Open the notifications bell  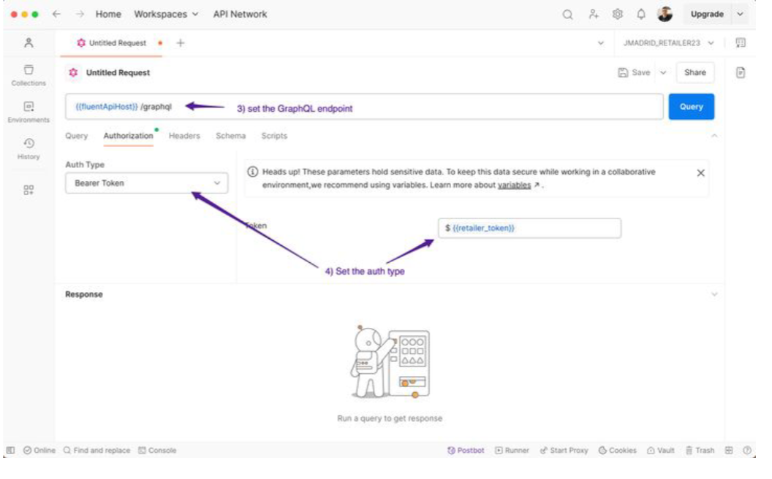pyautogui.click(x=641, y=15)
